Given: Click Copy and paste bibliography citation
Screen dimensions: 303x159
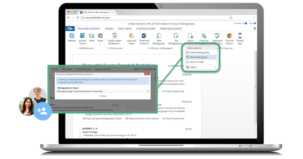Looking at the screenshot, I should point(102,119).
